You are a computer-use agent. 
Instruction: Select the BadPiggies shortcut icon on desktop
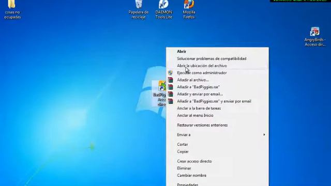coord(160,93)
